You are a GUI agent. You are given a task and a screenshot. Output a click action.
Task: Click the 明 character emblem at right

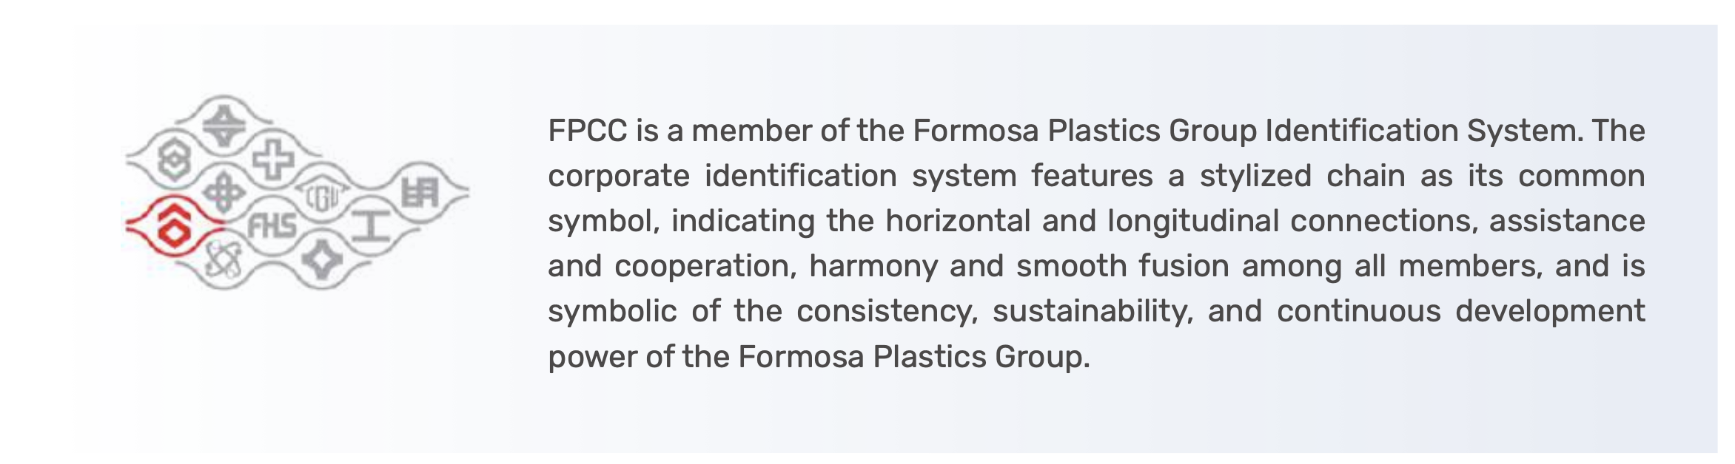[420, 192]
